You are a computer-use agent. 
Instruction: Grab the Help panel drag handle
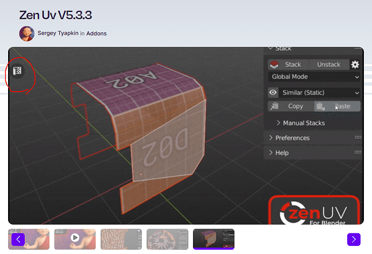[x=358, y=152]
